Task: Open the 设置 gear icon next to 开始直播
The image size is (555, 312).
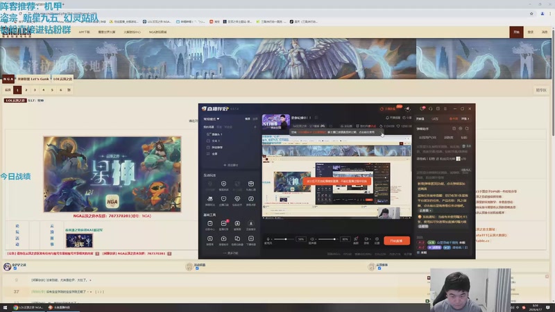Action: point(377,241)
